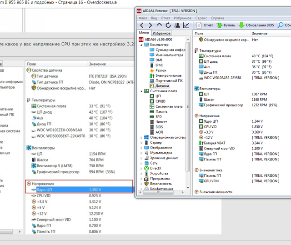The image size is (291, 245).
Task: Select WDC WD10EZEX-00BN5A0 row in background window
Action: pyautogui.click(x=80, y=130)
